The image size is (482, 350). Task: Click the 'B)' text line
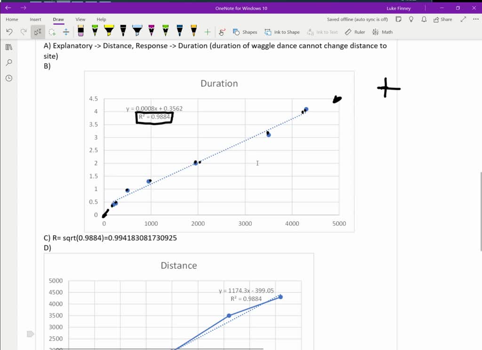click(x=47, y=66)
